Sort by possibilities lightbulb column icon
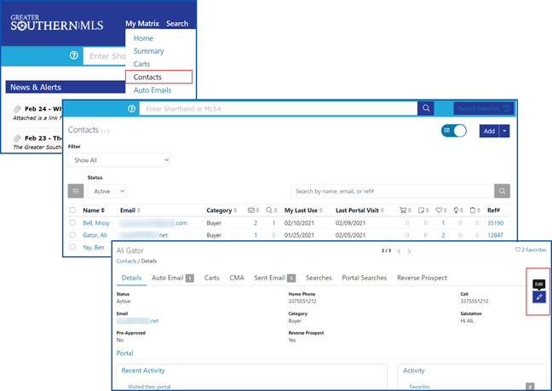 pos(457,210)
